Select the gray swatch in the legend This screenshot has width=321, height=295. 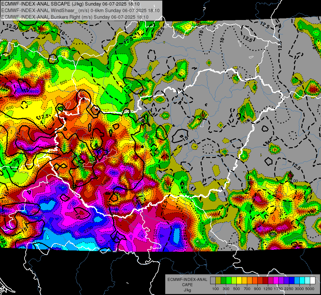(213, 281)
